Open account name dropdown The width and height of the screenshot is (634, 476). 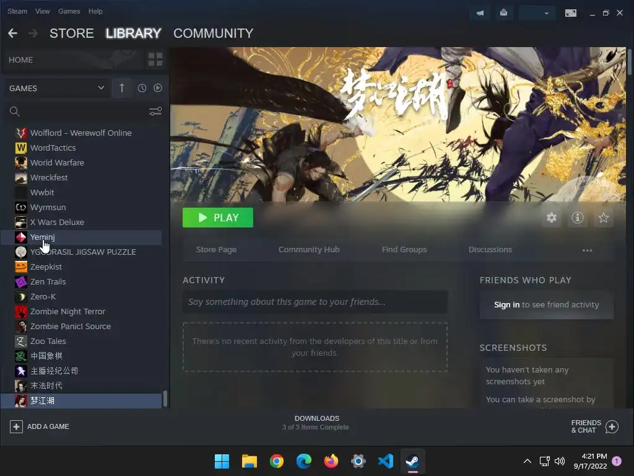[537, 13]
